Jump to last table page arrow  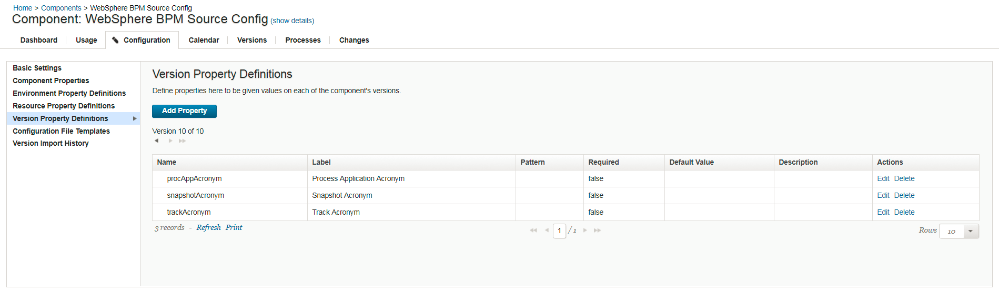pos(597,230)
